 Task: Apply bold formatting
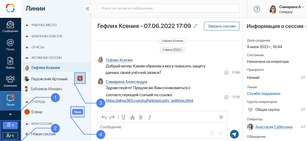tap(141, 118)
